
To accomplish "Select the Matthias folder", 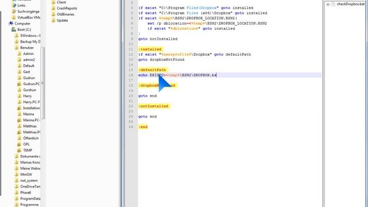I will click(x=30, y=126).
